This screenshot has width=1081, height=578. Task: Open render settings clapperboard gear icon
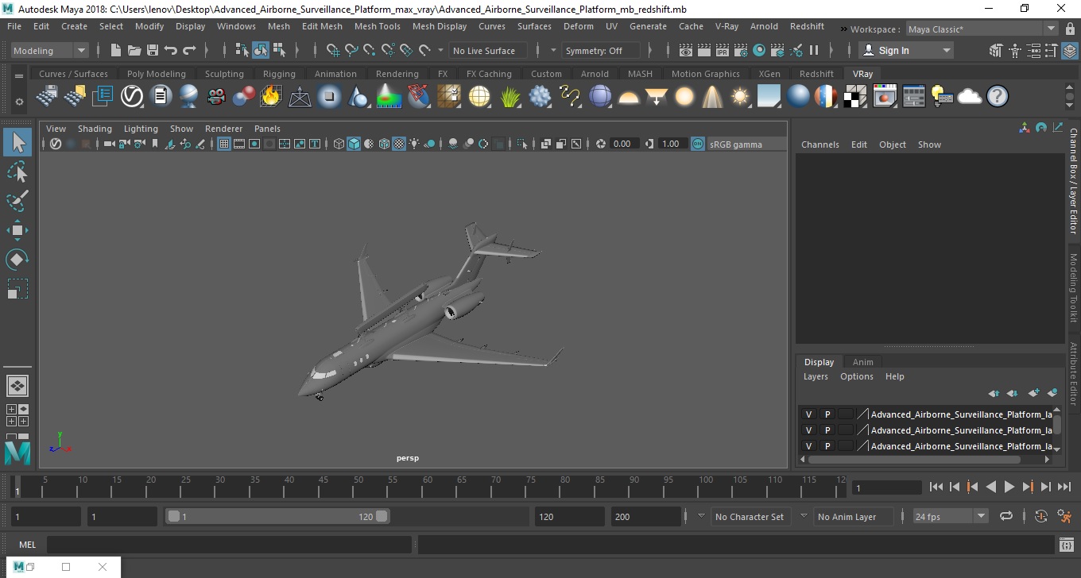[x=741, y=50]
